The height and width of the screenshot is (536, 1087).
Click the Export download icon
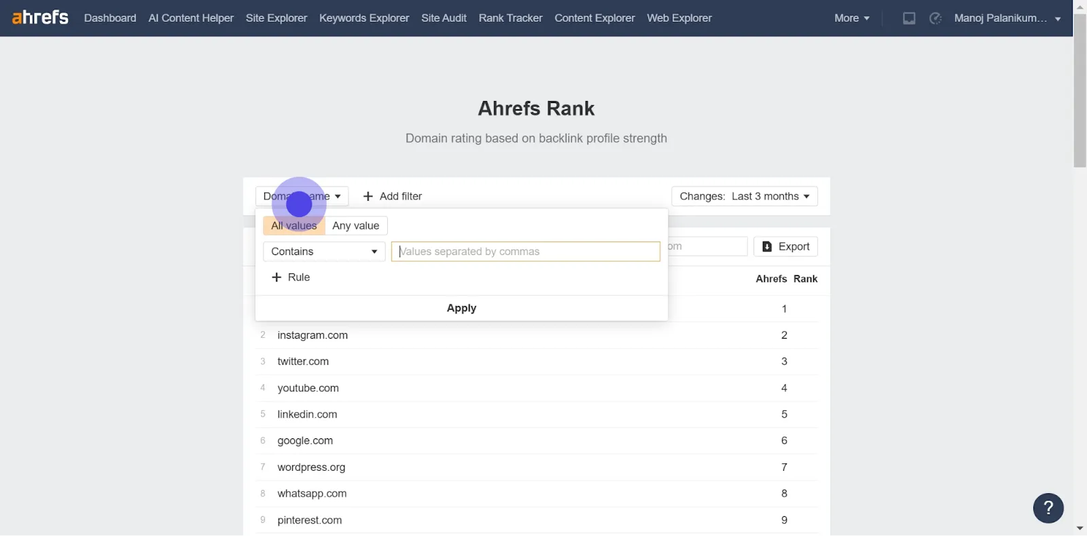click(x=767, y=246)
